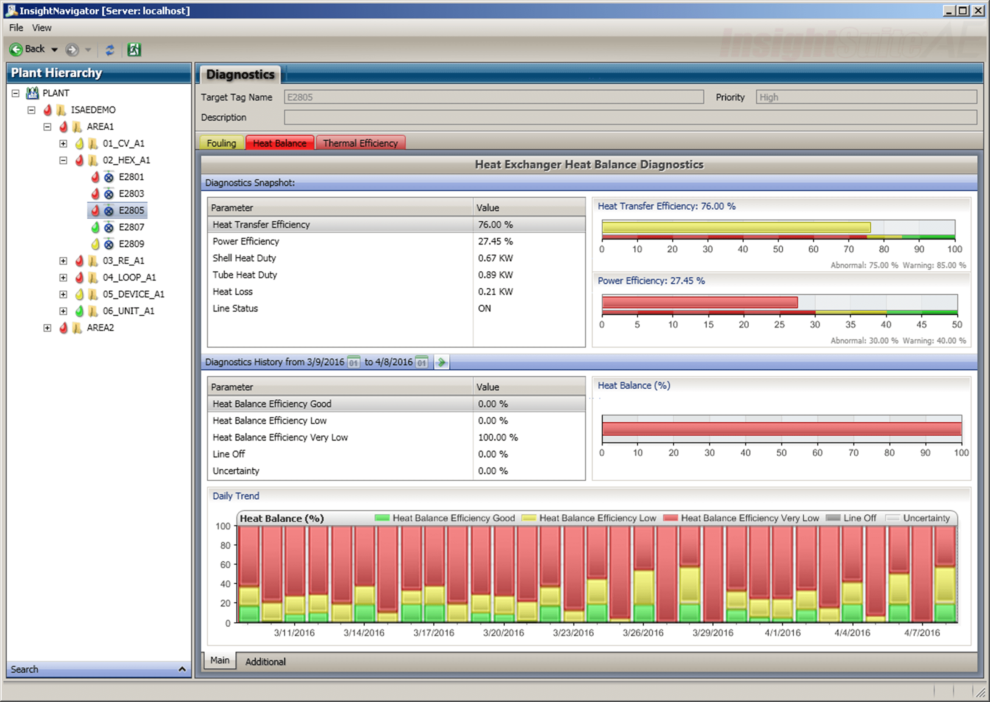
Task: Click the refresh icon in the toolbar
Action: click(109, 49)
